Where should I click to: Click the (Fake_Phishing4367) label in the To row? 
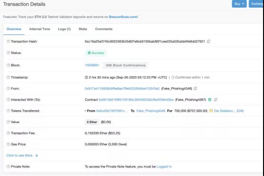[x=190, y=100]
